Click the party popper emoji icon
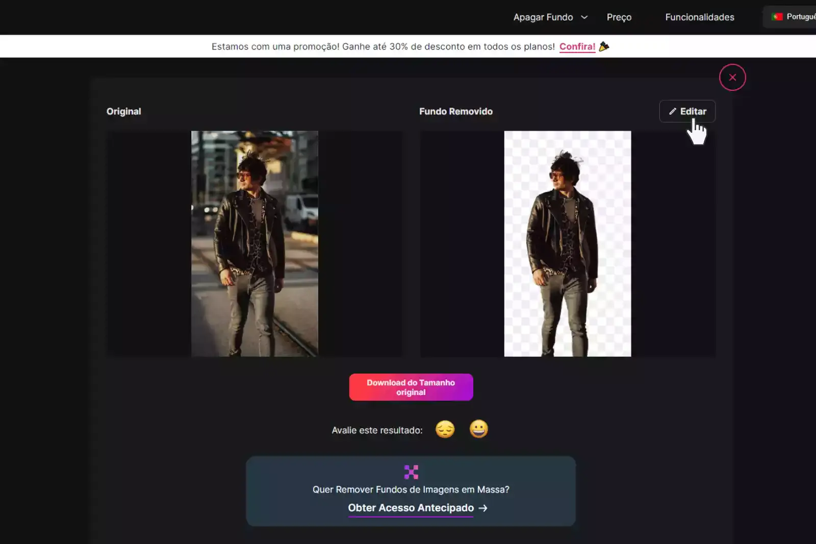The image size is (816, 544). pos(604,46)
